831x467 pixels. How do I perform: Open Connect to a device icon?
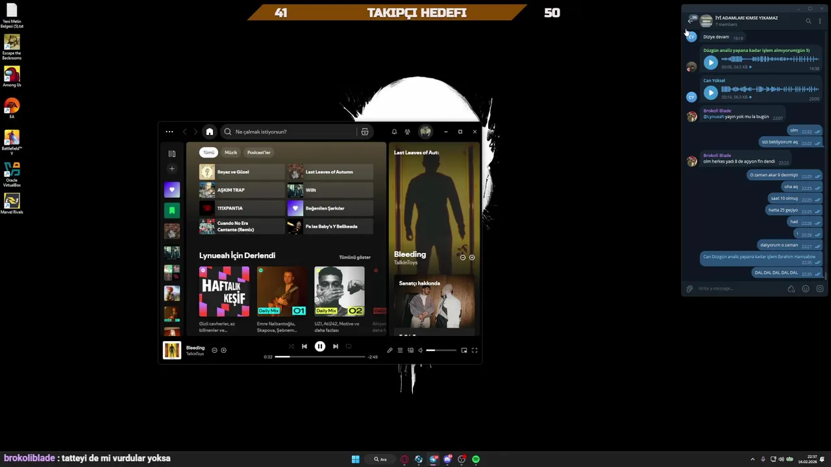tap(410, 350)
